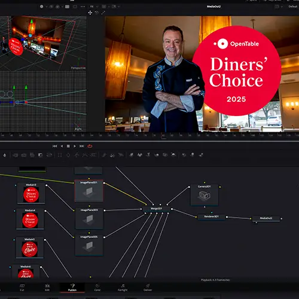Add a pRender particle node
Screen dimensions: 299x299
coord(121,155)
